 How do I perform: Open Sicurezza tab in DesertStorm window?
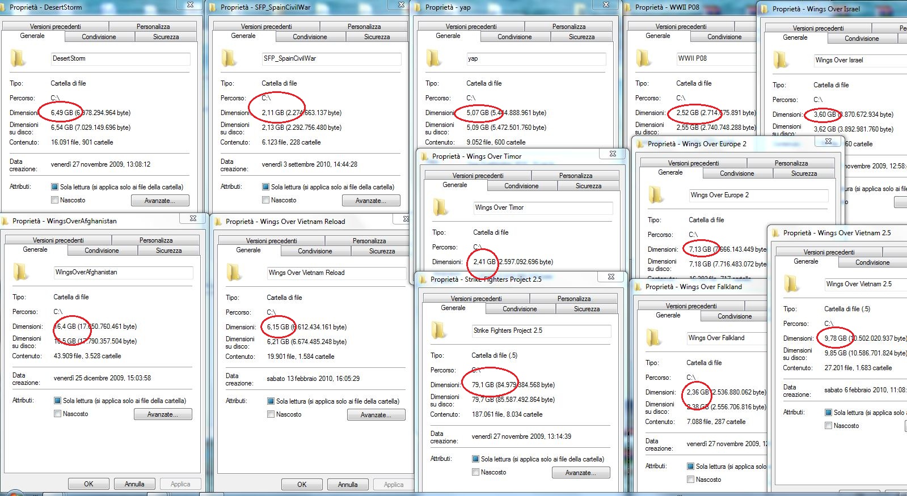pyautogui.click(x=166, y=37)
